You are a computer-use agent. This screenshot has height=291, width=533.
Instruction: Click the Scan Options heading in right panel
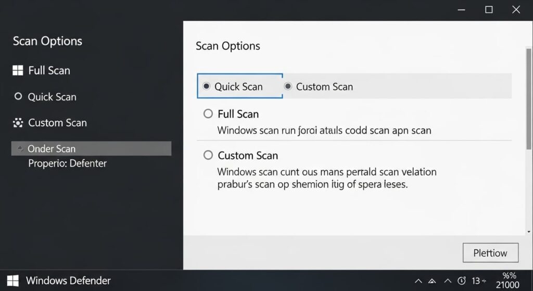pyautogui.click(x=228, y=46)
